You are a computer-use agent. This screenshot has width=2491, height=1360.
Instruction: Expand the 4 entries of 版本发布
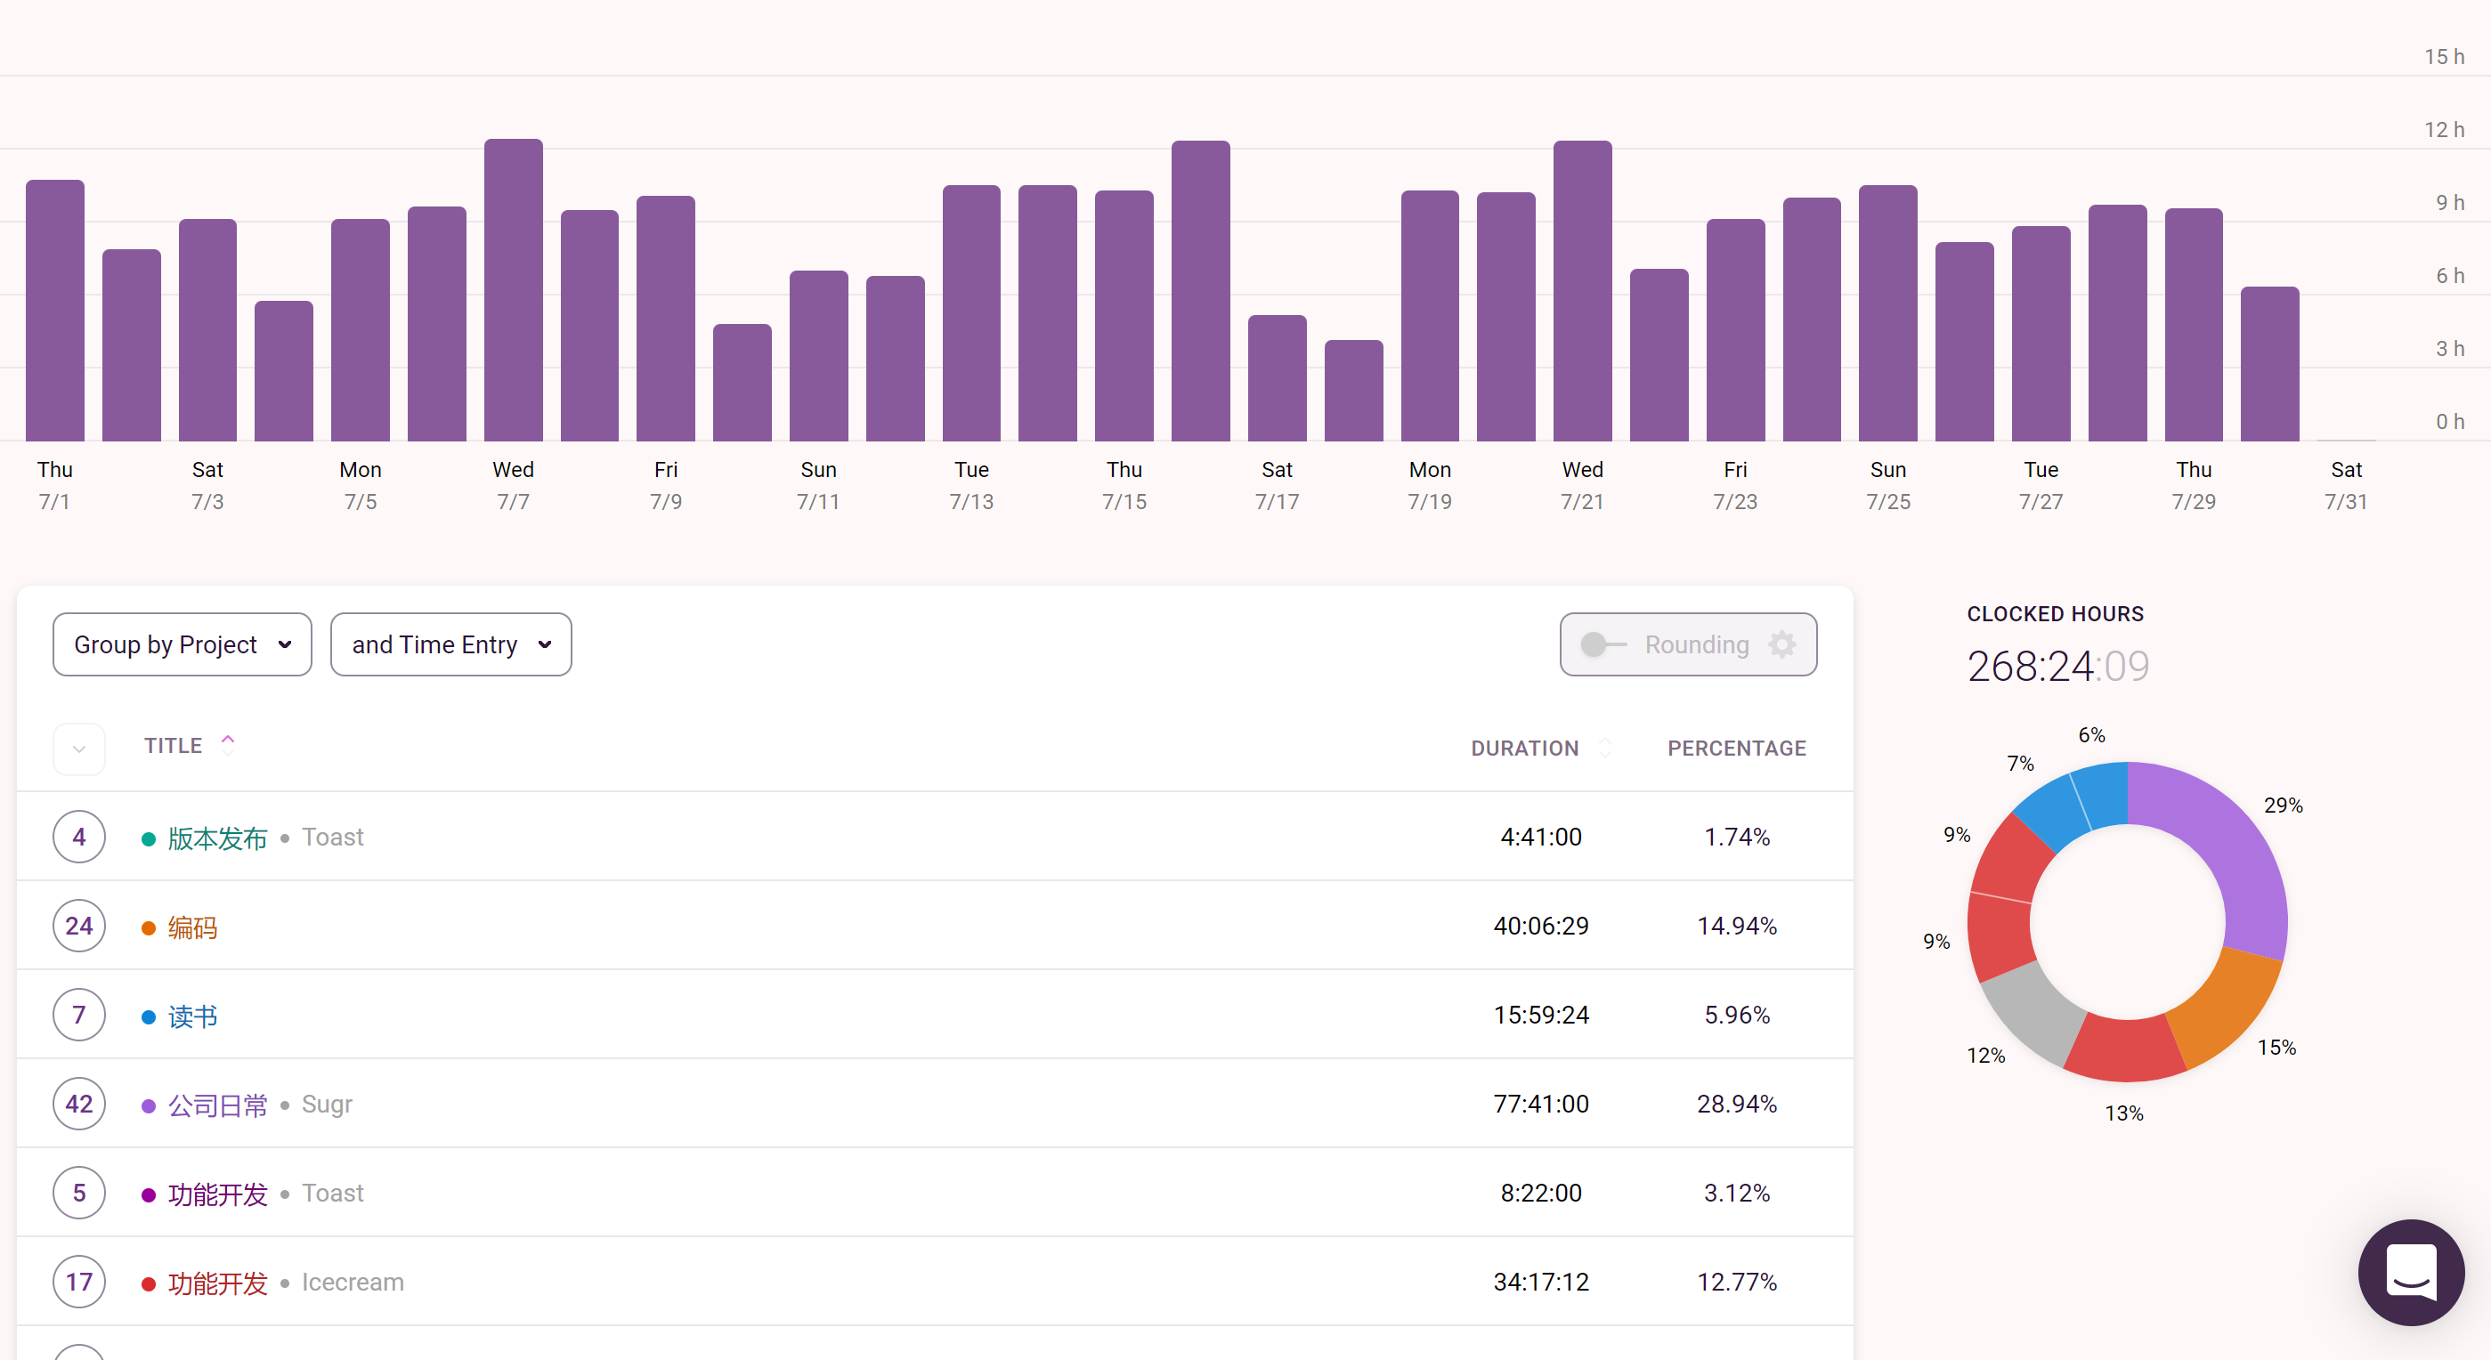(x=79, y=837)
